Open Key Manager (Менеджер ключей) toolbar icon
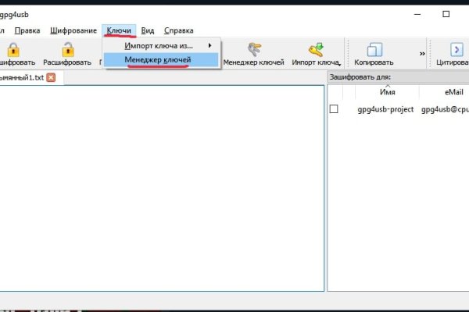The width and height of the screenshot is (469, 312). [x=253, y=48]
